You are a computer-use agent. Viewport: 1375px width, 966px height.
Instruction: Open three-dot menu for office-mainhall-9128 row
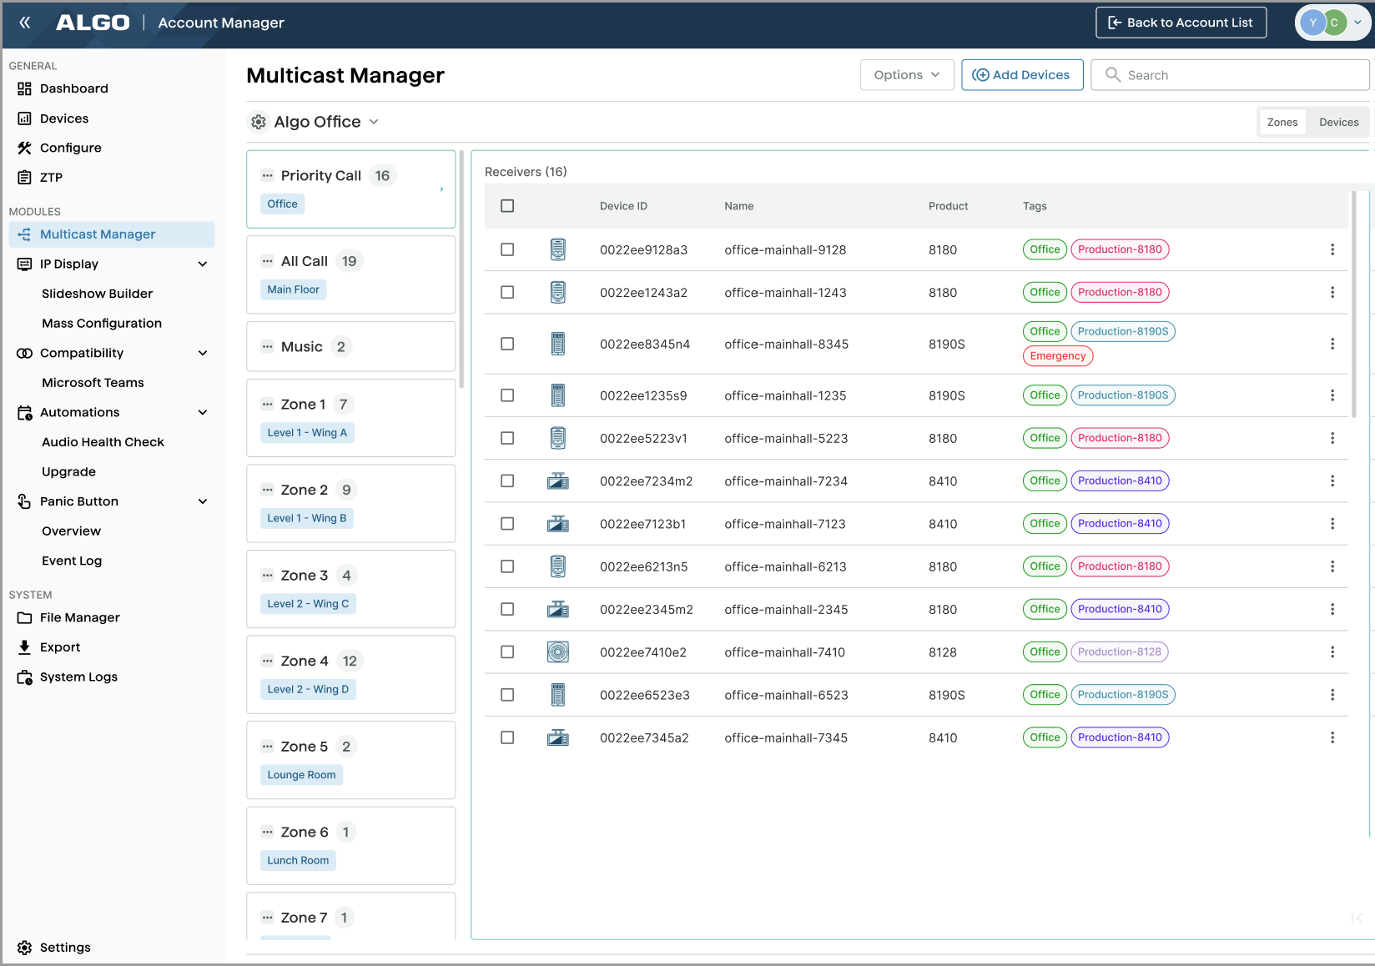pos(1332,249)
